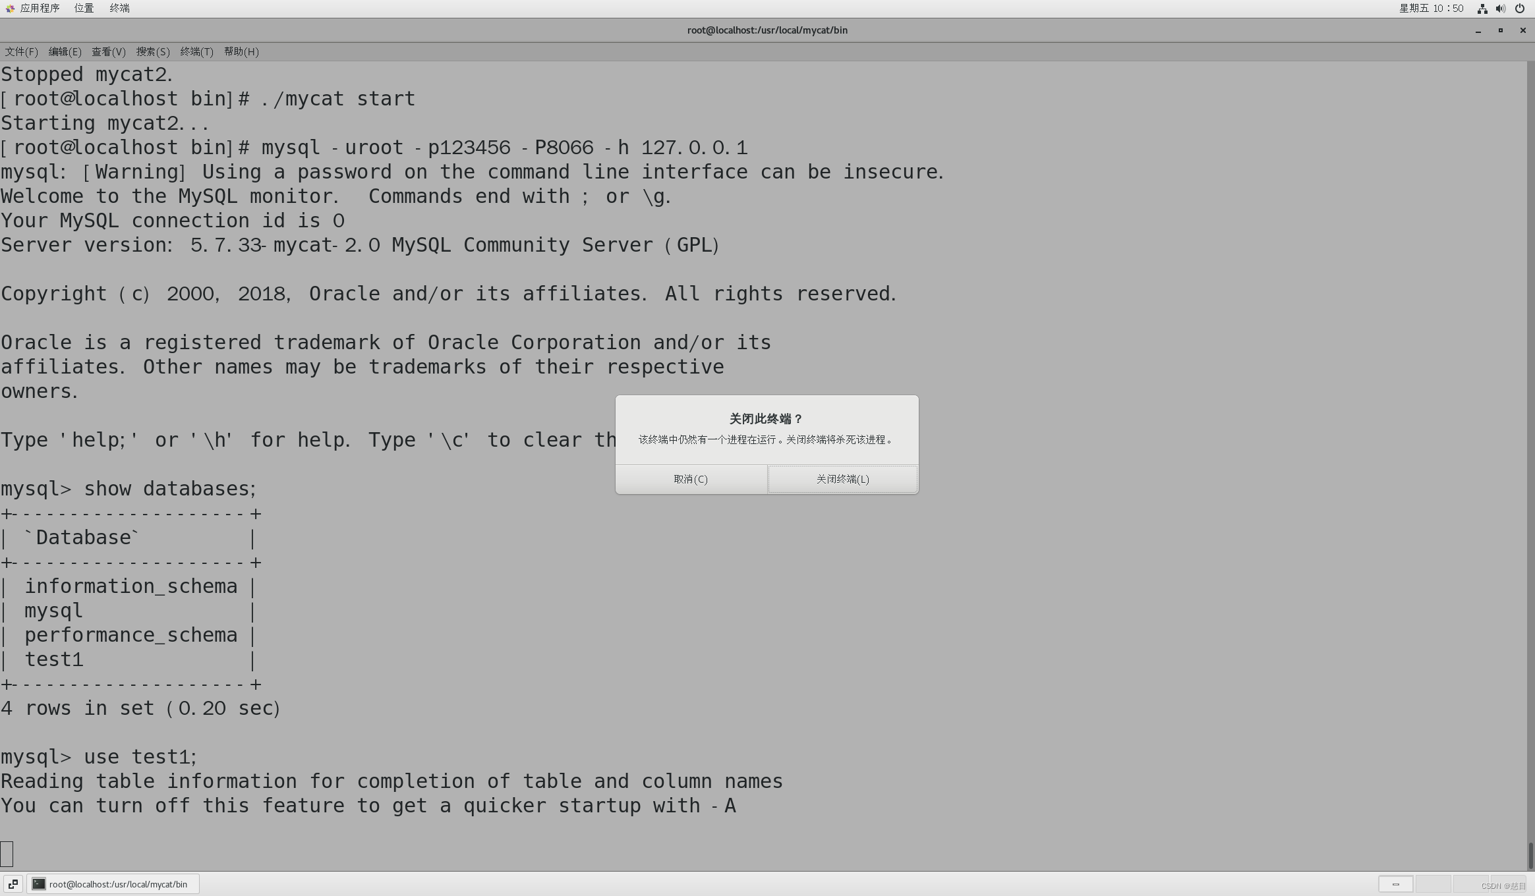Screen dimensions: 1535x896
Task: Maximize the terminal window
Action: pyautogui.click(x=1501, y=30)
